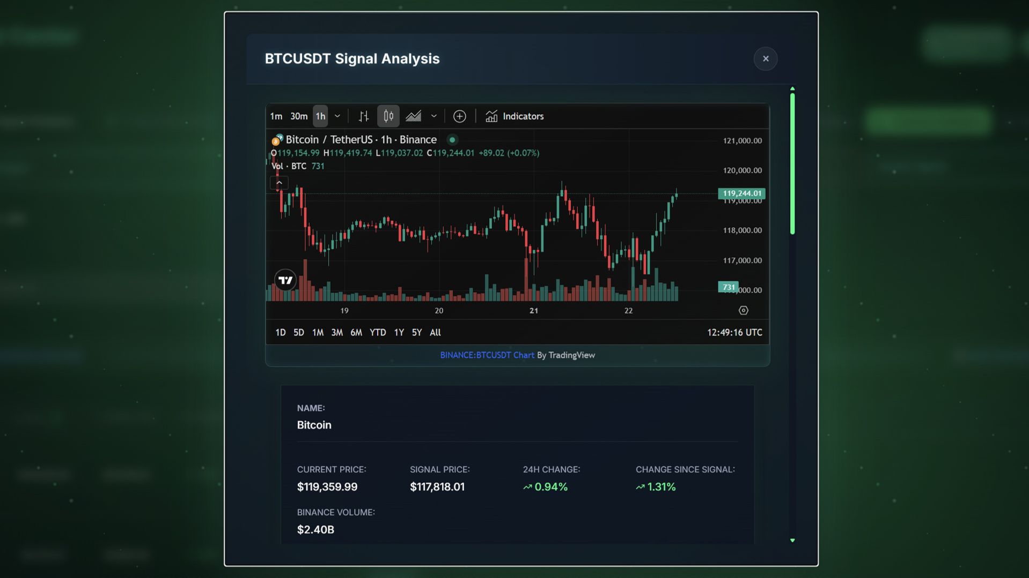Collapse the chart legend with the chevron
Viewport: 1029px width, 578px height.
coord(279,183)
